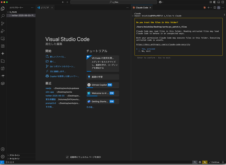Expand the タイムライン section
Screen dimensions: 226x165
(x=15, y=159)
